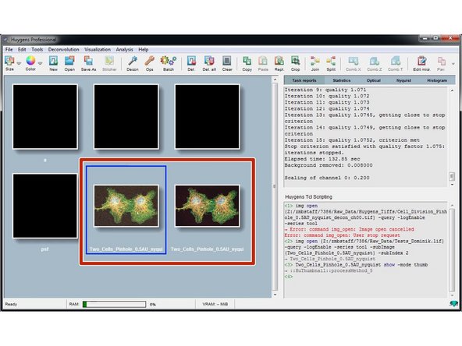Click the 'Huygens Tcl Scripting' heading

click(x=308, y=197)
